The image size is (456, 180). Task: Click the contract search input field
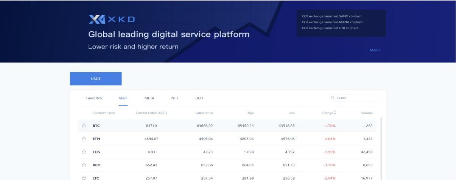point(356,98)
